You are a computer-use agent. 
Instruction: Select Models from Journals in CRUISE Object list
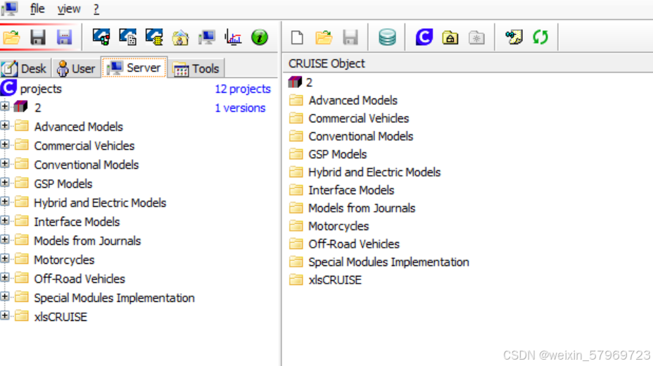tap(362, 208)
